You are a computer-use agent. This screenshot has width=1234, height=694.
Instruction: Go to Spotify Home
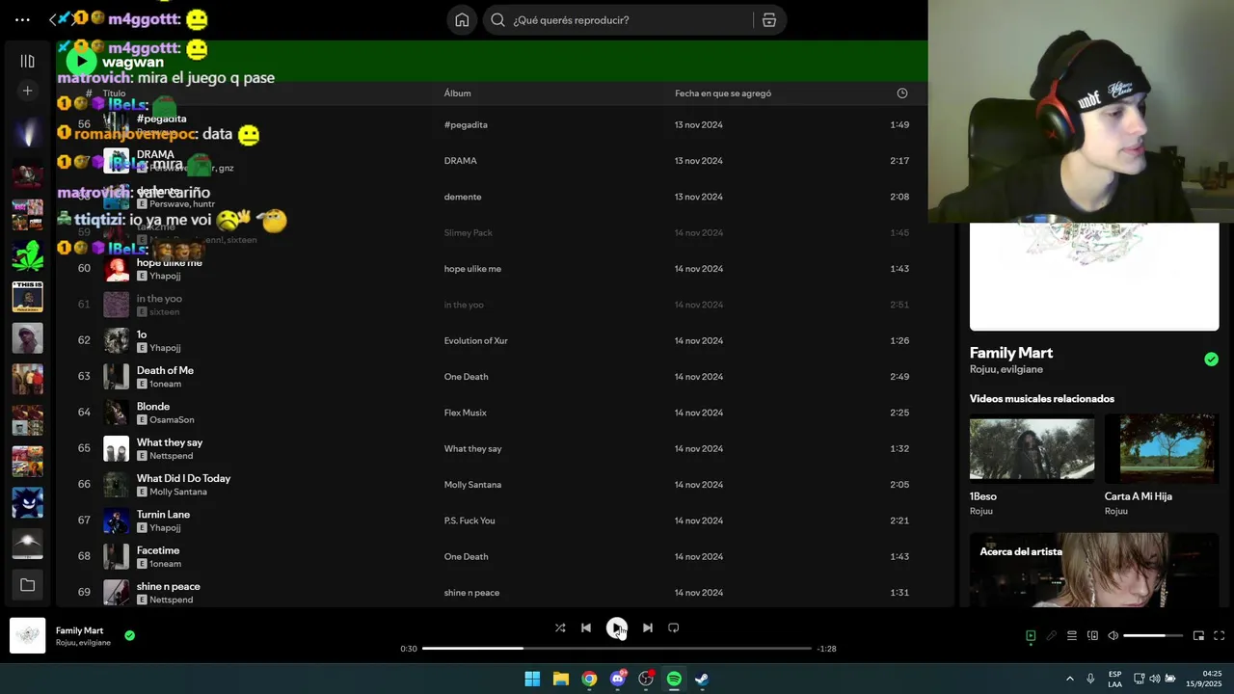click(x=463, y=20)
